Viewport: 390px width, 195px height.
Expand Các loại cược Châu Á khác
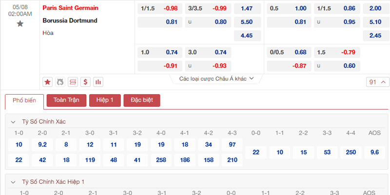(x=216, y=78)
